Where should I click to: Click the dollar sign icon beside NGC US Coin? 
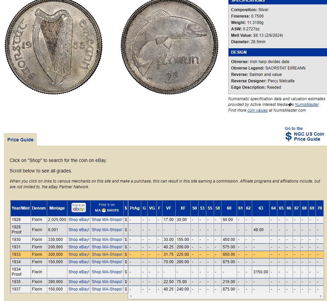(288, 136)
